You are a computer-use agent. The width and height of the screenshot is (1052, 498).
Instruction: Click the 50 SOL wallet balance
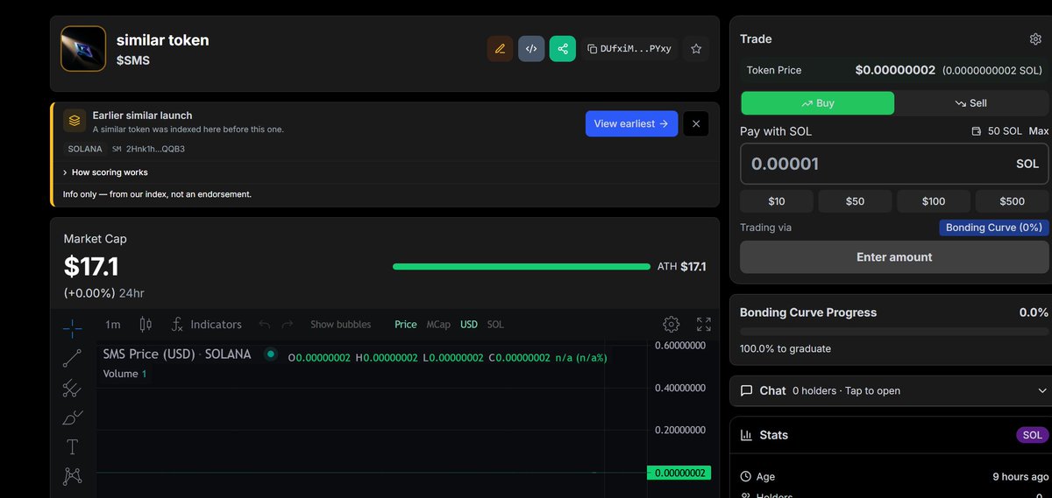[997, 131]
